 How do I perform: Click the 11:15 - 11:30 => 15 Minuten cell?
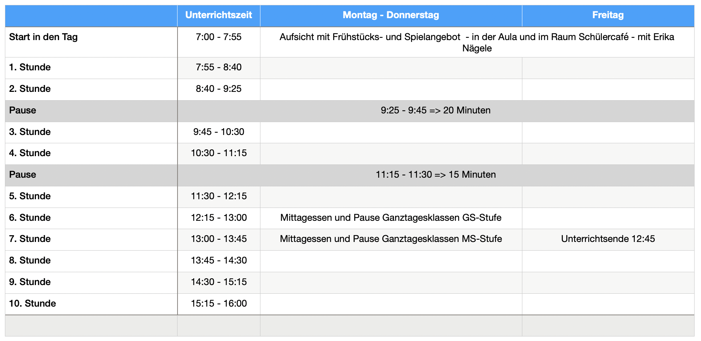click(x=436, y=175)
